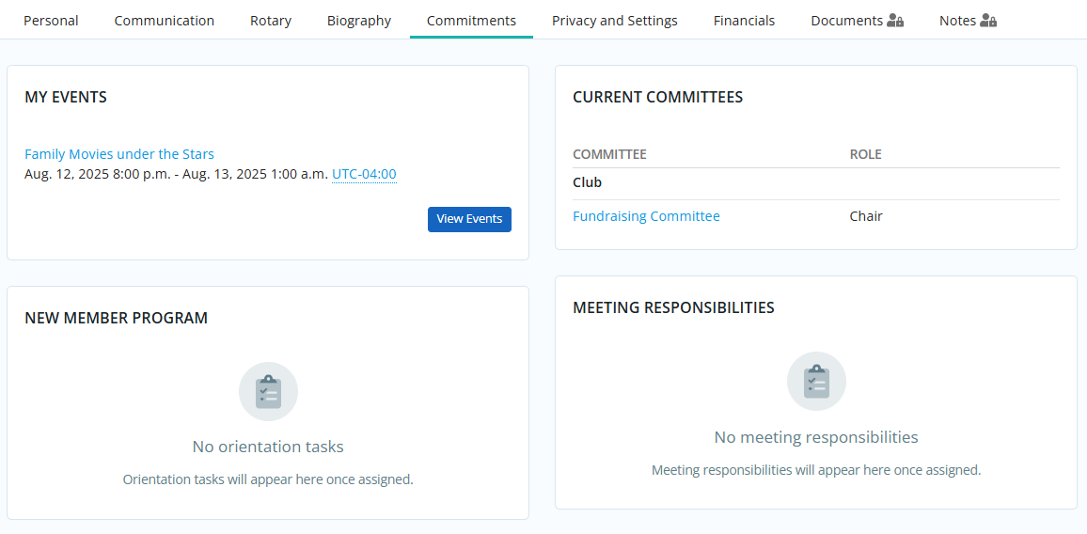Open the Documents tab
This screenshot has width=1087, height=534.
click(857, 21)
